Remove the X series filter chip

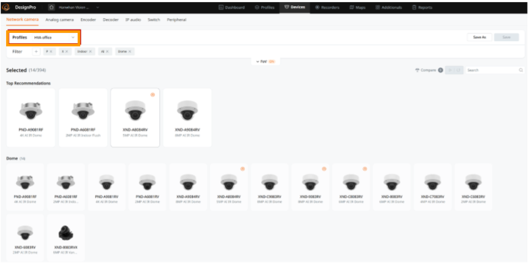pyautogui.click(x=66, y=51)
